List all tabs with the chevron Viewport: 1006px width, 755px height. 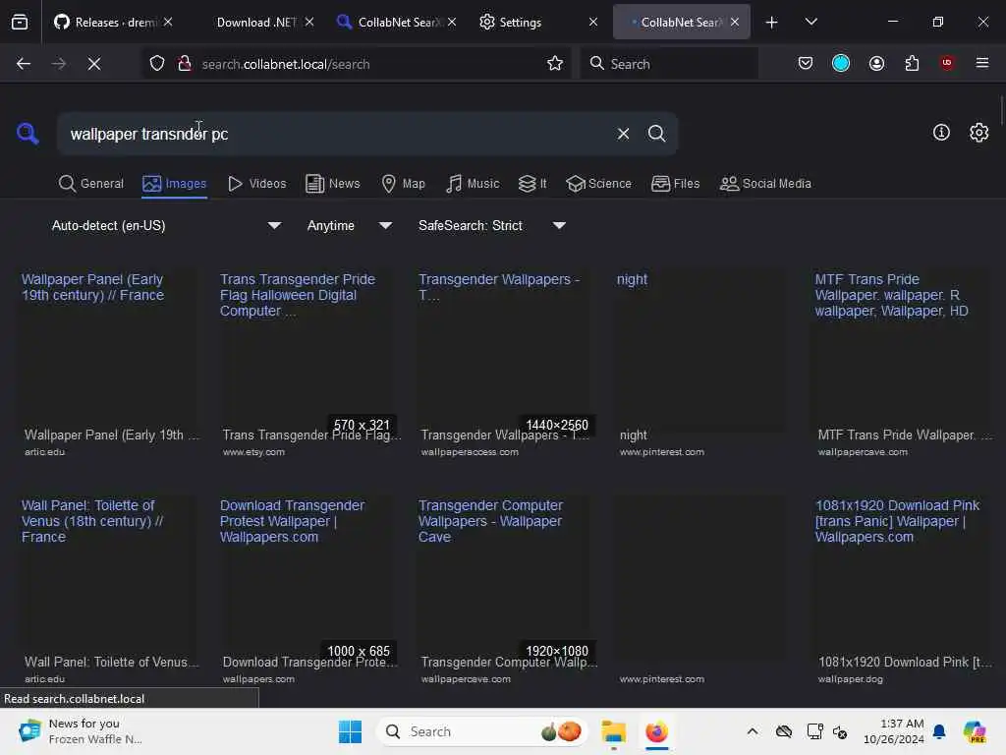tap(810, 23)
